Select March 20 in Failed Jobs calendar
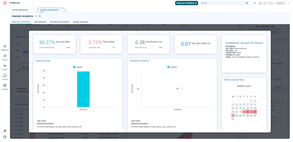The image size is (293, 142). [x=244, y=112]
